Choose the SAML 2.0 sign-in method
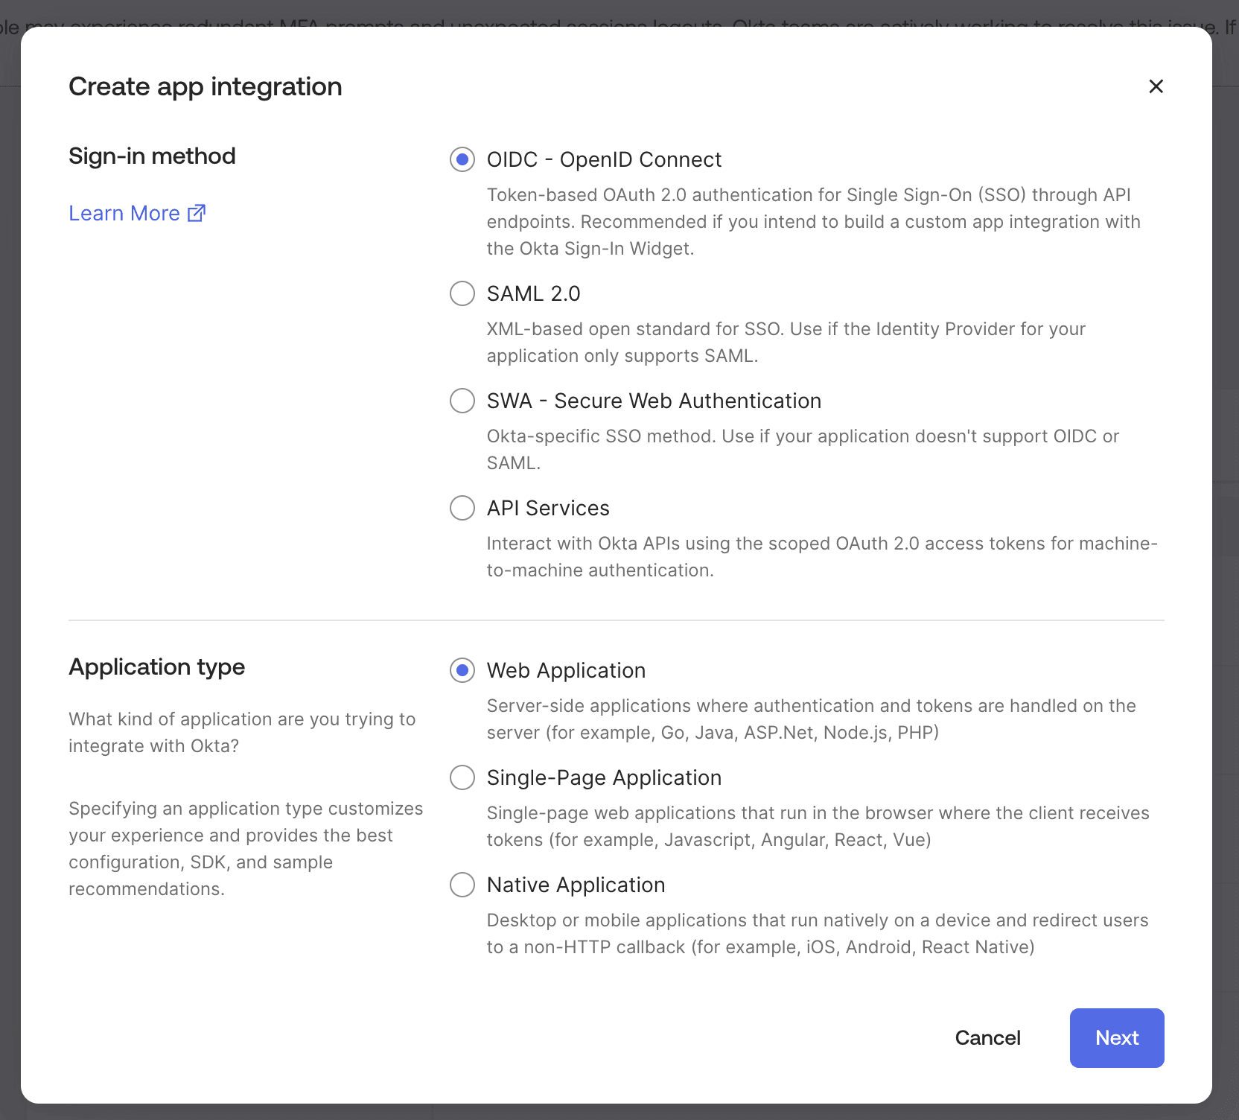Screen dimensions: 1239x1120 click(x=462, y=293)
